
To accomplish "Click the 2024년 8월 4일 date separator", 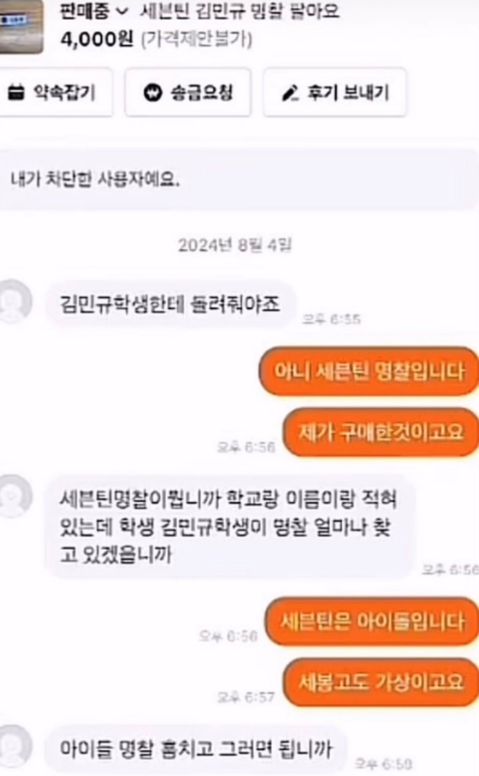I will [x=235, y=245].
